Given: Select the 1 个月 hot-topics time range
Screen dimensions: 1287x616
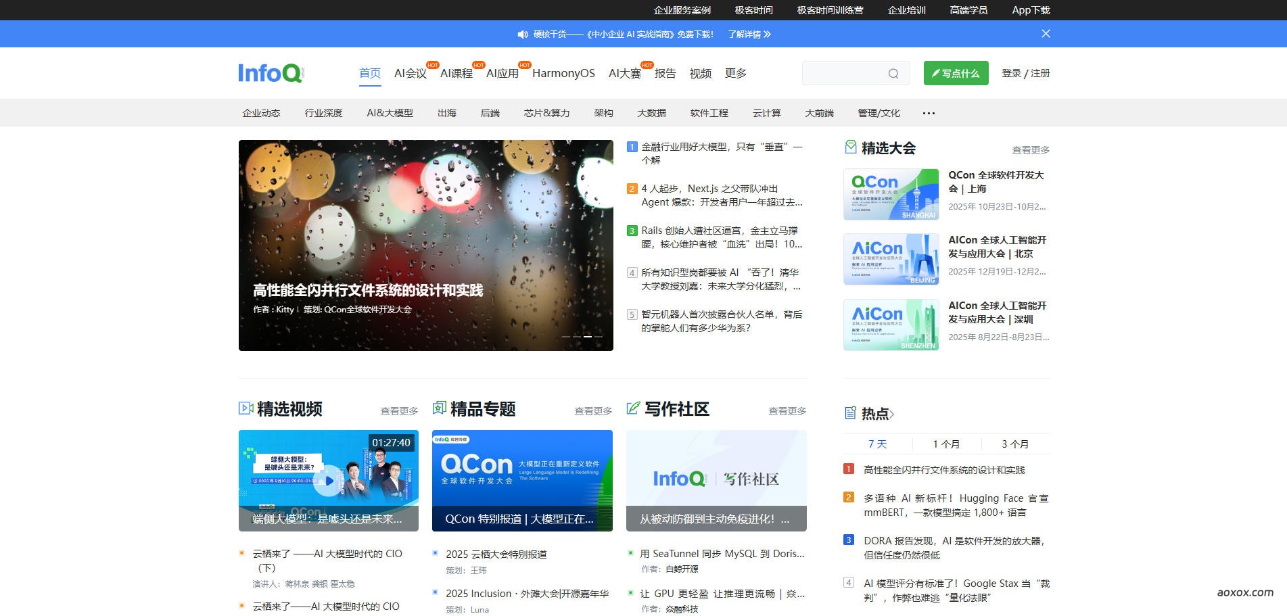Looking at the screenshot, I should click(946, 444).
